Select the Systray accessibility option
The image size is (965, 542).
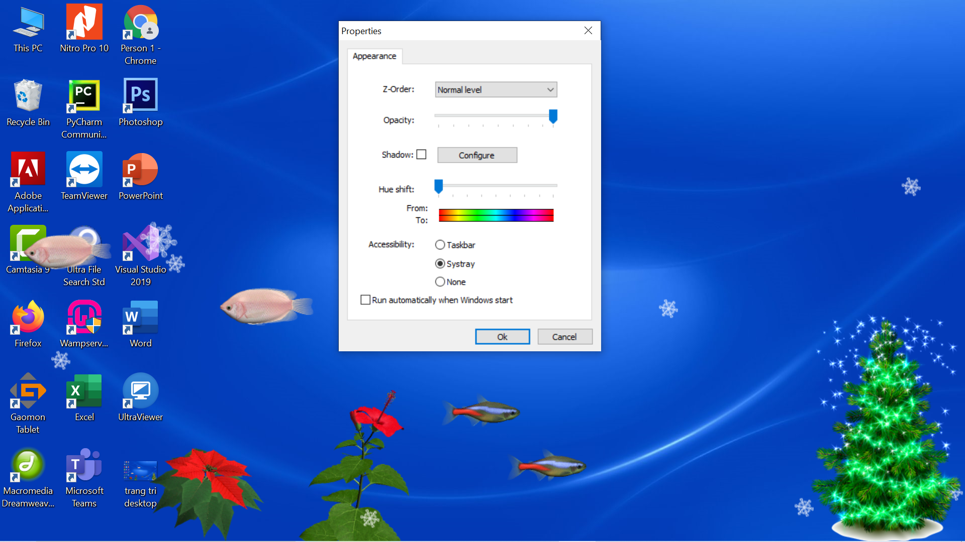(x=455, y=263)
